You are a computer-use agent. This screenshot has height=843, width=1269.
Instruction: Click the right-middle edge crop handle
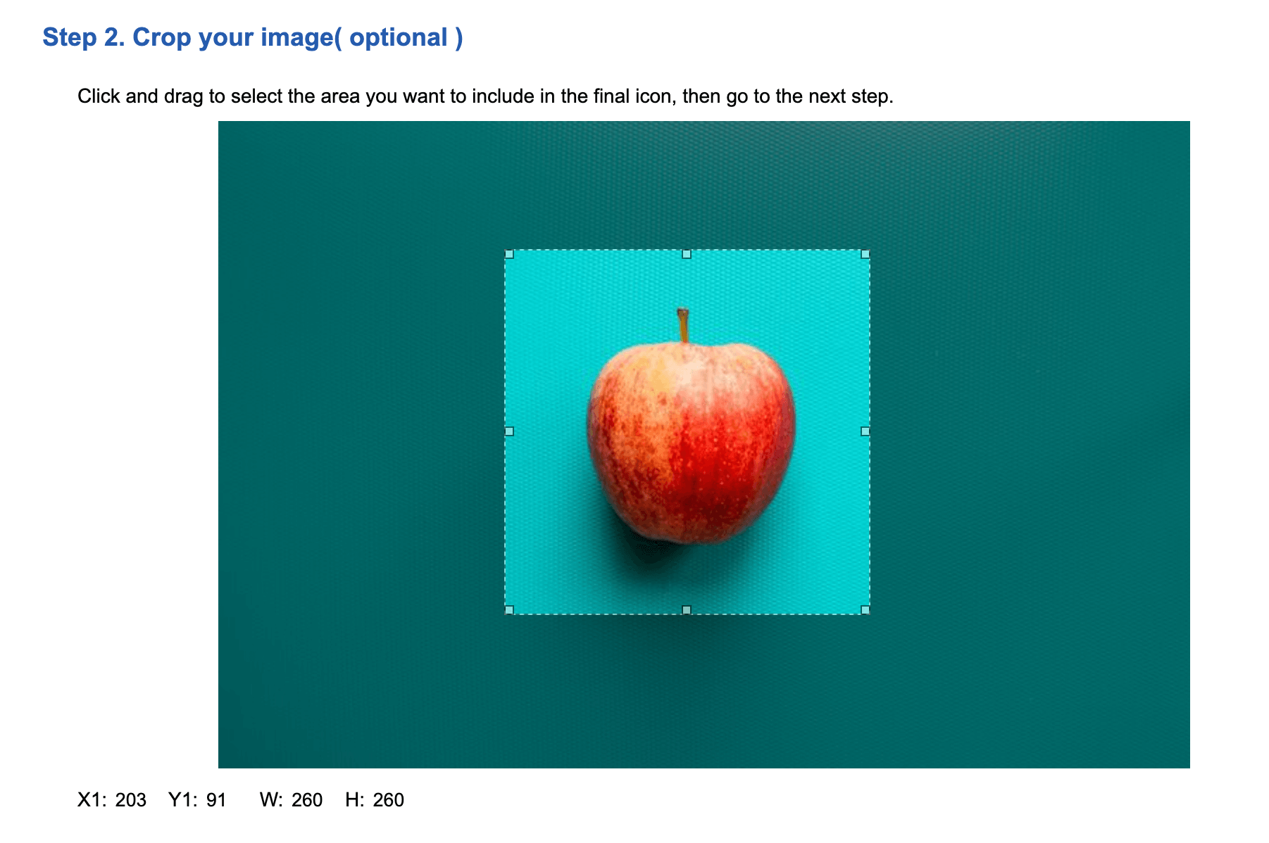pos(865,431)
